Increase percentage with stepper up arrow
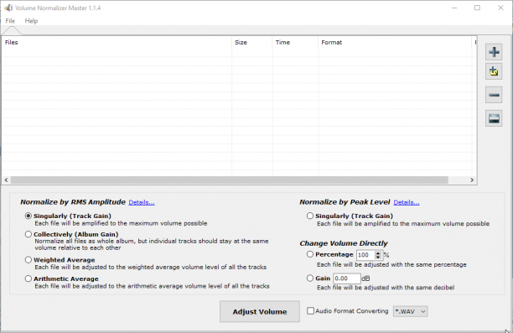 [x=378, y=252]
